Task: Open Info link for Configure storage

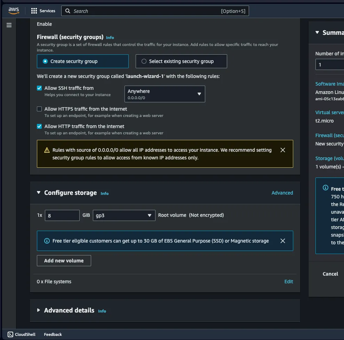Action: (104, 193)
